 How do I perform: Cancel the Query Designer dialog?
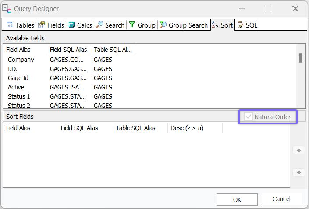281,199
